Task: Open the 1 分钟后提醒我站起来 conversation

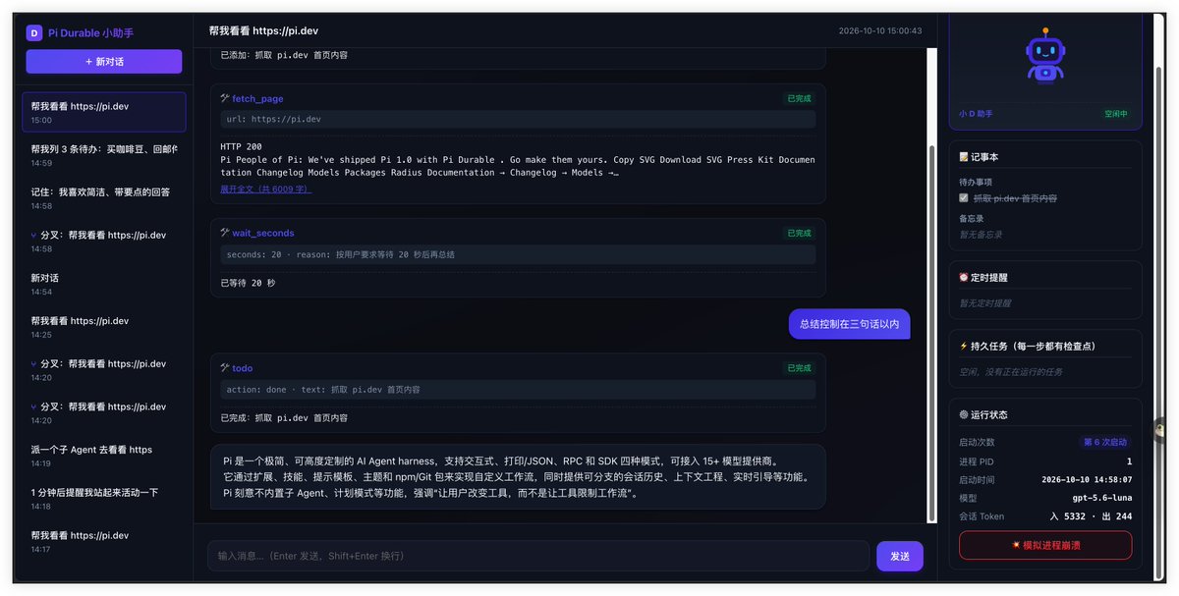Action: (104, 499)
